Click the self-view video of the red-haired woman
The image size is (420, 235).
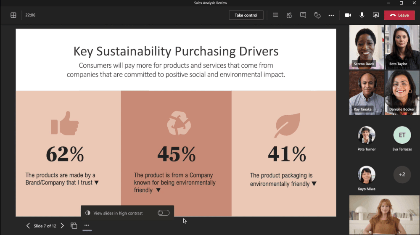(x=384, y=215)
